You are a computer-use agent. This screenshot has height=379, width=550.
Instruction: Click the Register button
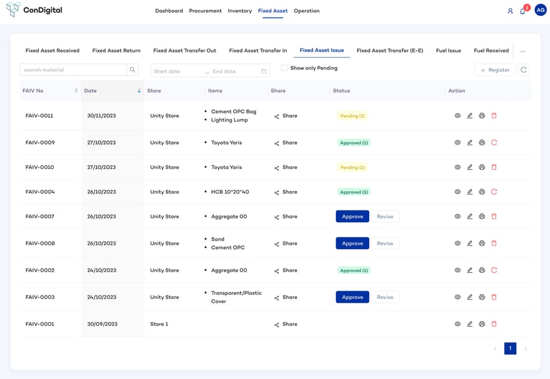click(x=495, y=70)
